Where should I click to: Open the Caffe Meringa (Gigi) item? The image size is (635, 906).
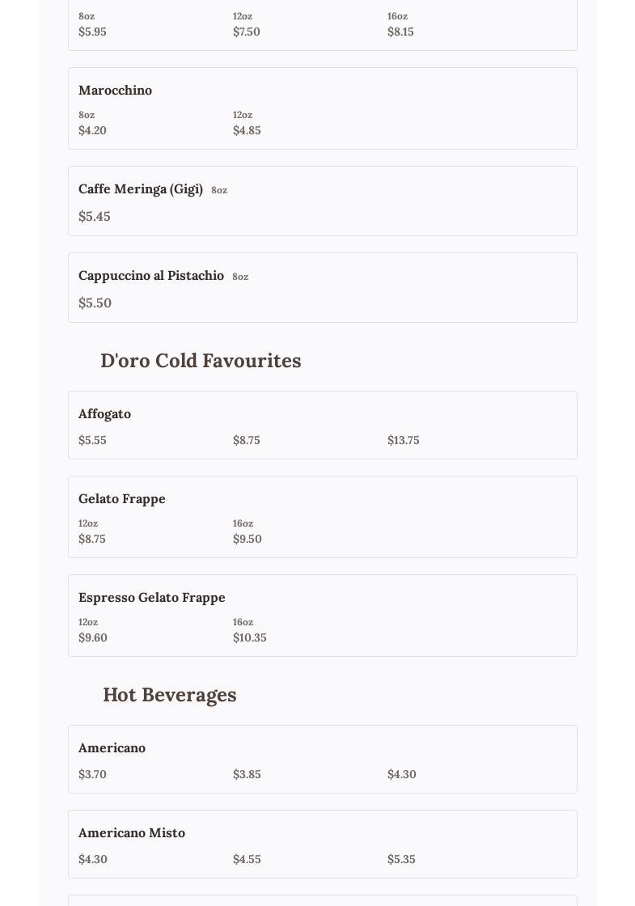click(141, 188)
